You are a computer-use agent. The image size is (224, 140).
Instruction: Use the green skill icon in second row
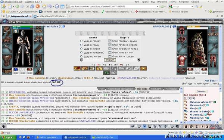coord(106,73)
